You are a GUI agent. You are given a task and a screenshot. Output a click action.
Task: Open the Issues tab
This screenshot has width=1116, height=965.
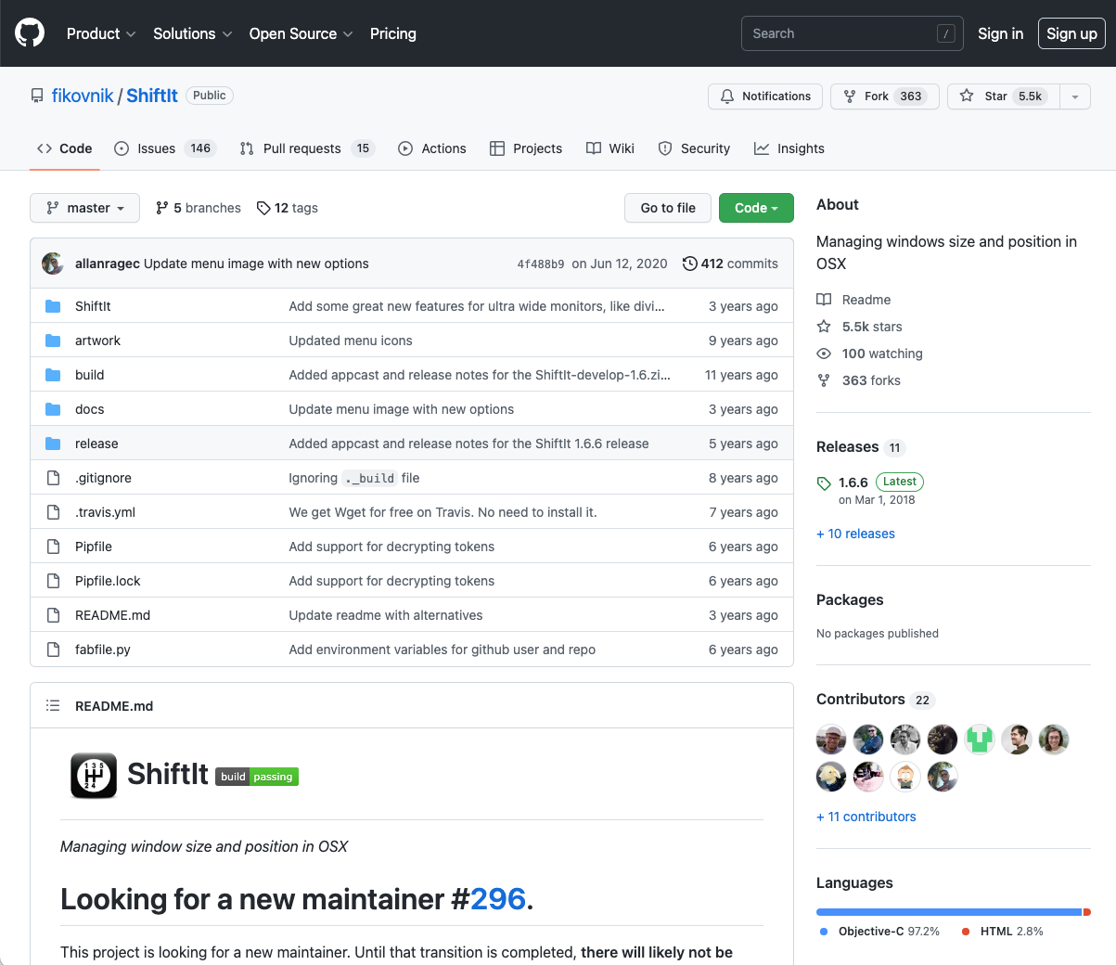(x=164, y=148)
